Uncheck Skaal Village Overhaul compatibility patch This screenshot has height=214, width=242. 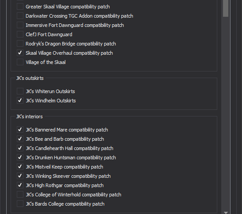pos(20,53)
